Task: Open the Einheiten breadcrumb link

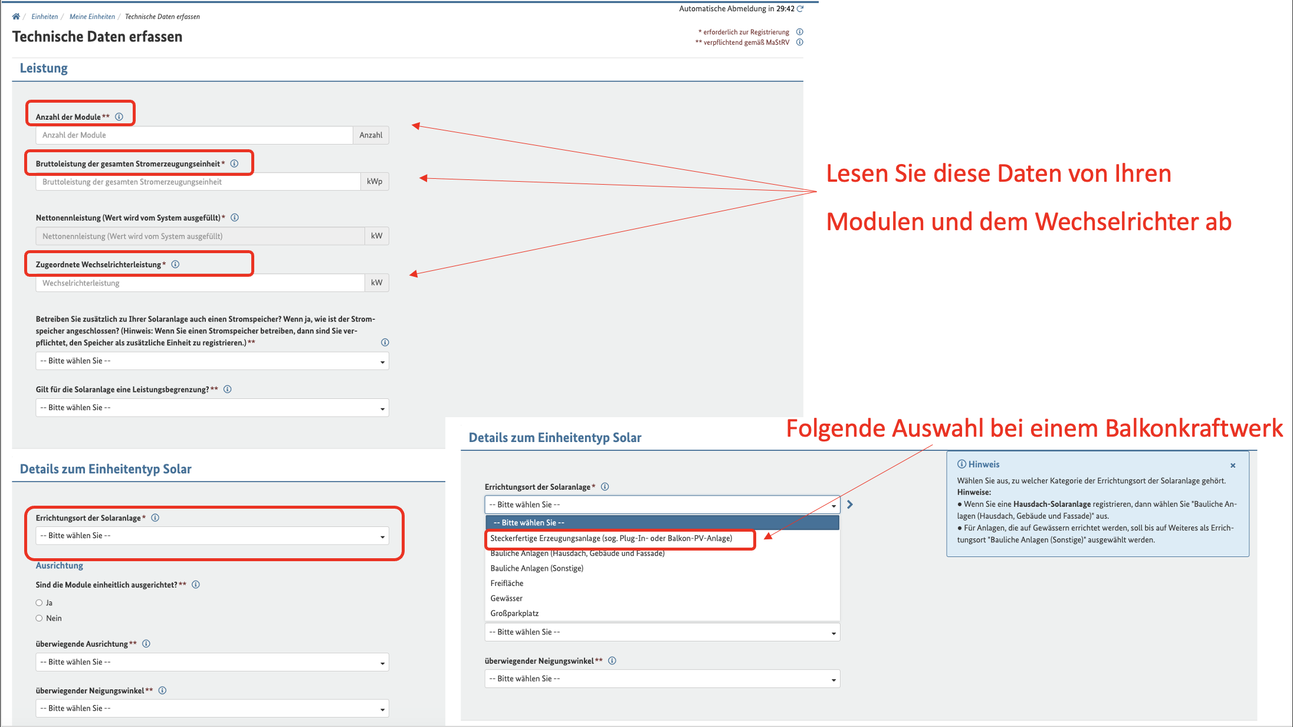Action: click(45, 17)
